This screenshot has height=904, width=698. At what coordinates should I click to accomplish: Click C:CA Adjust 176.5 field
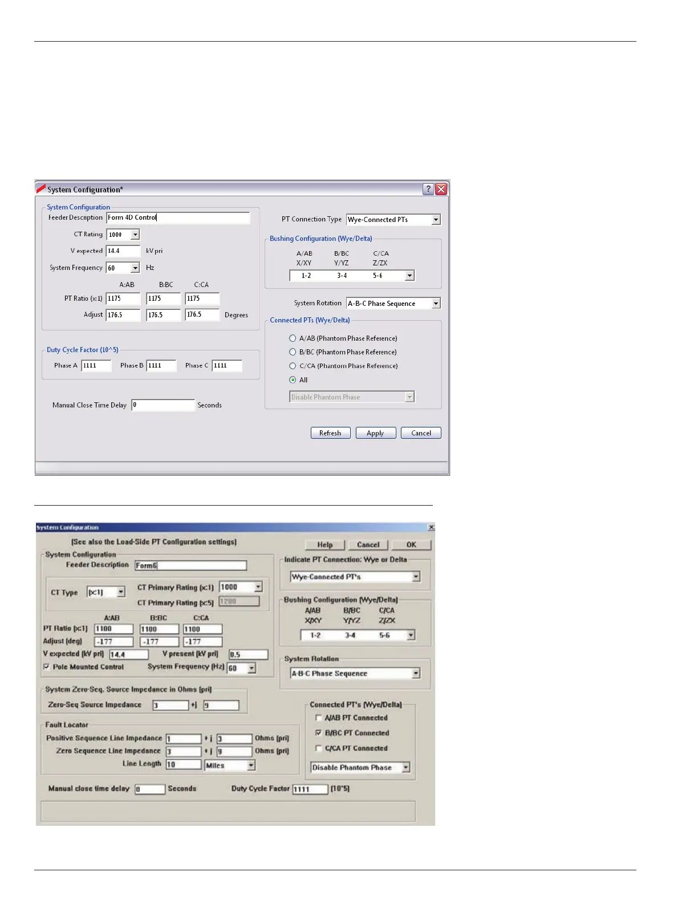tap(202, 315)
